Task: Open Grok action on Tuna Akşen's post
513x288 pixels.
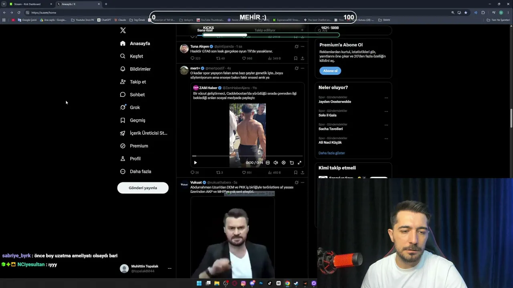Action: 297,46
